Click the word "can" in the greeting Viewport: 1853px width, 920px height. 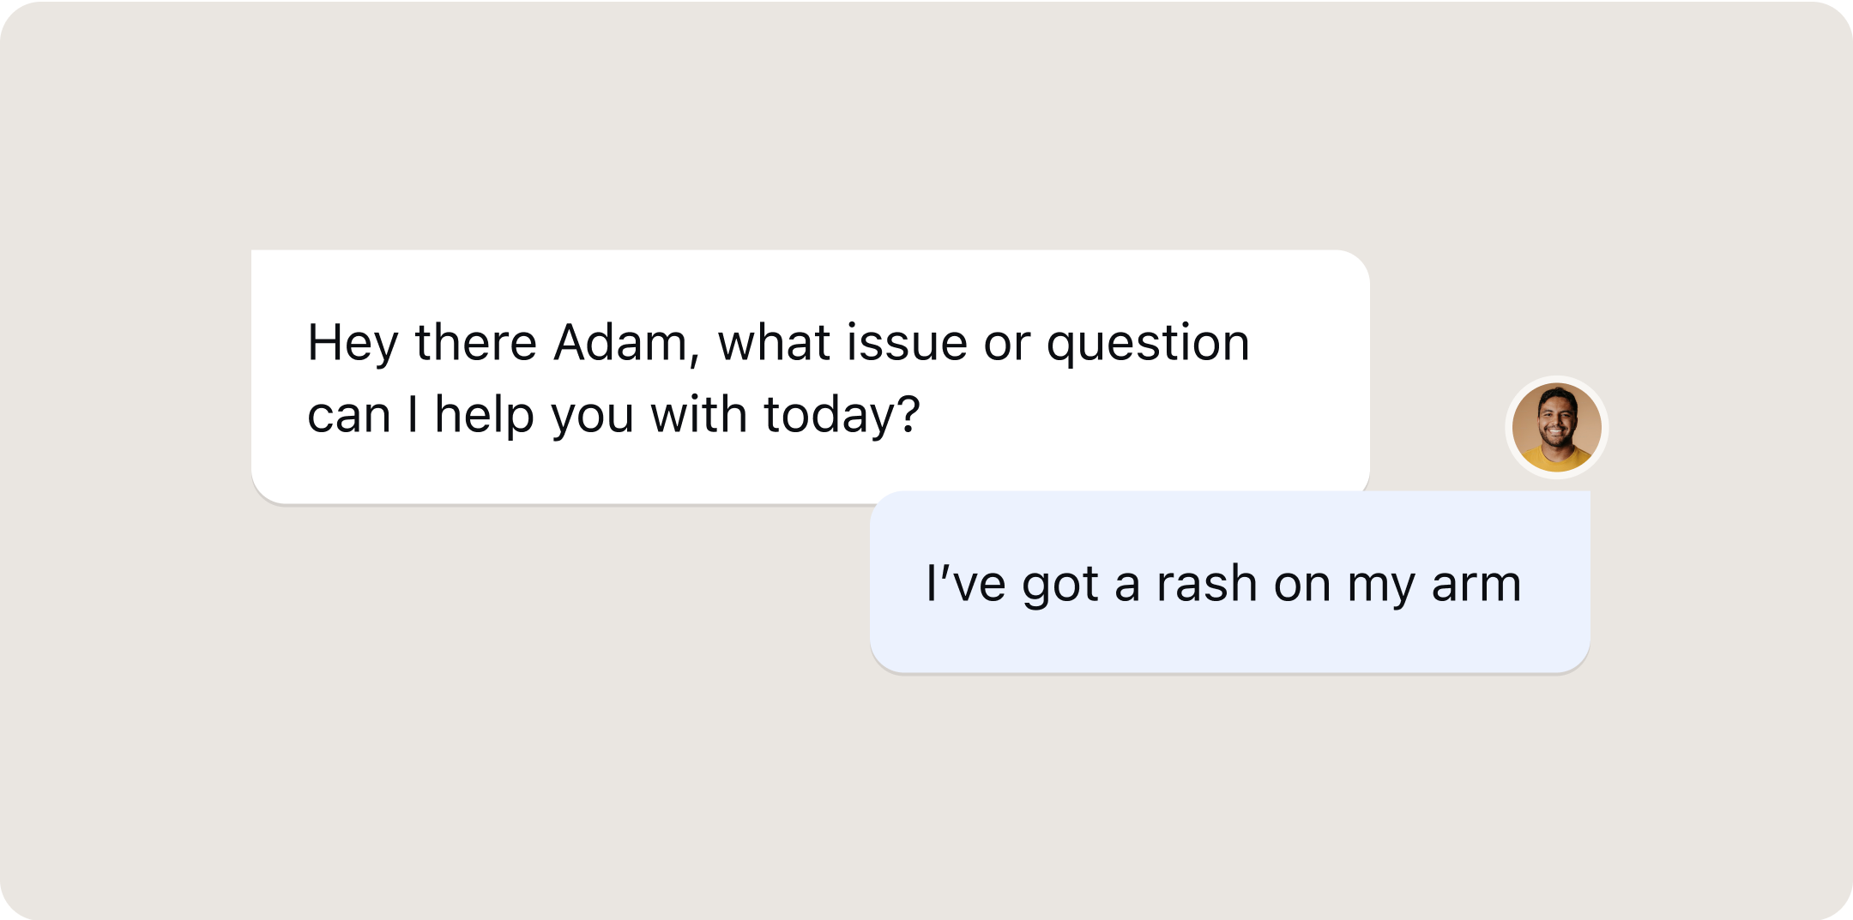348,416
